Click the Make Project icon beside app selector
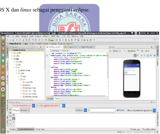The width and height of the screenshot is (160, 134). [46, 40]
